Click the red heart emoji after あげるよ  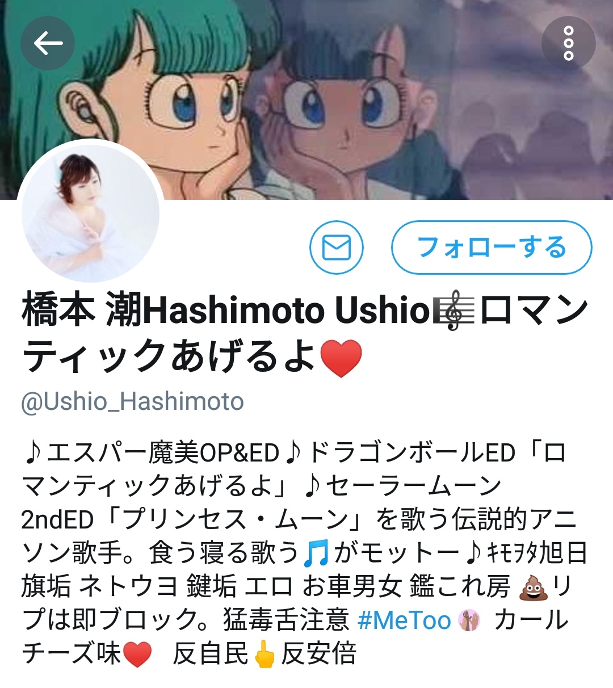pyautogui.click(x=341, y=359)
